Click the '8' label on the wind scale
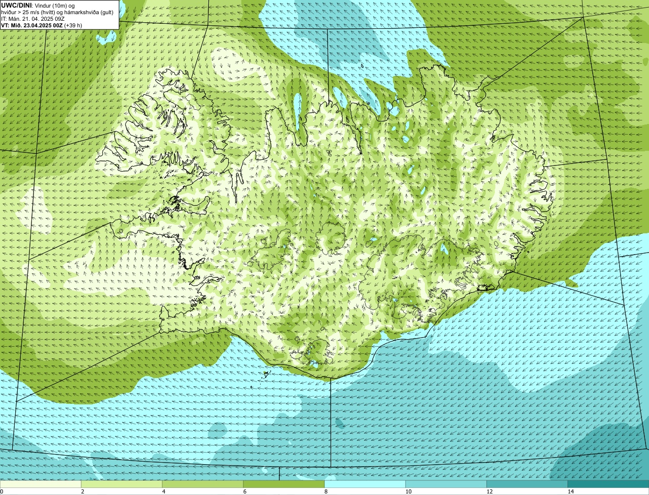649x495 pixels. click(x=326, y=491)
